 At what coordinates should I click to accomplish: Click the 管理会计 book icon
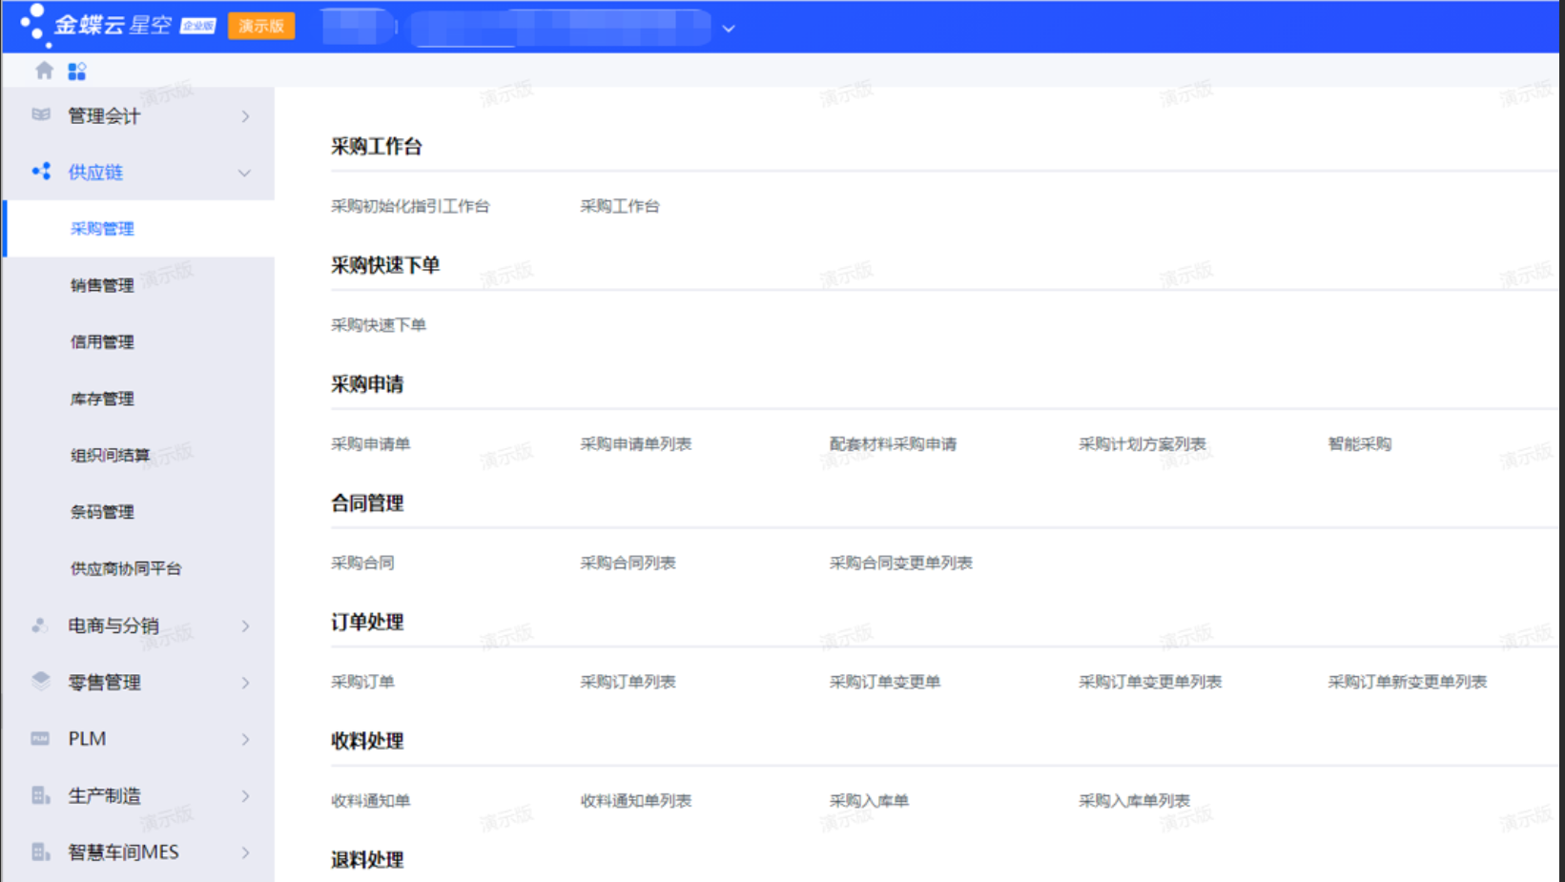41,115
